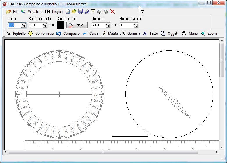227x163 pixels.
Task: Select the Righello ruler tool
Action: (16, 33)
